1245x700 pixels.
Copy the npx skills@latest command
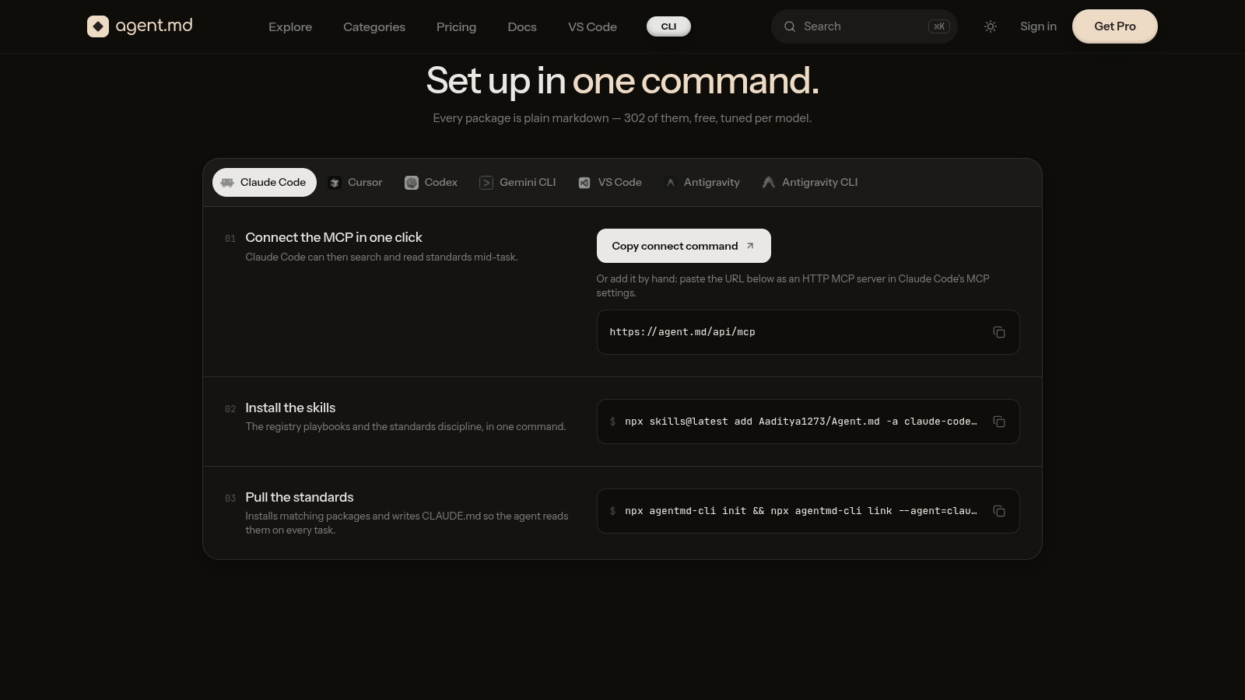point(999,422)
